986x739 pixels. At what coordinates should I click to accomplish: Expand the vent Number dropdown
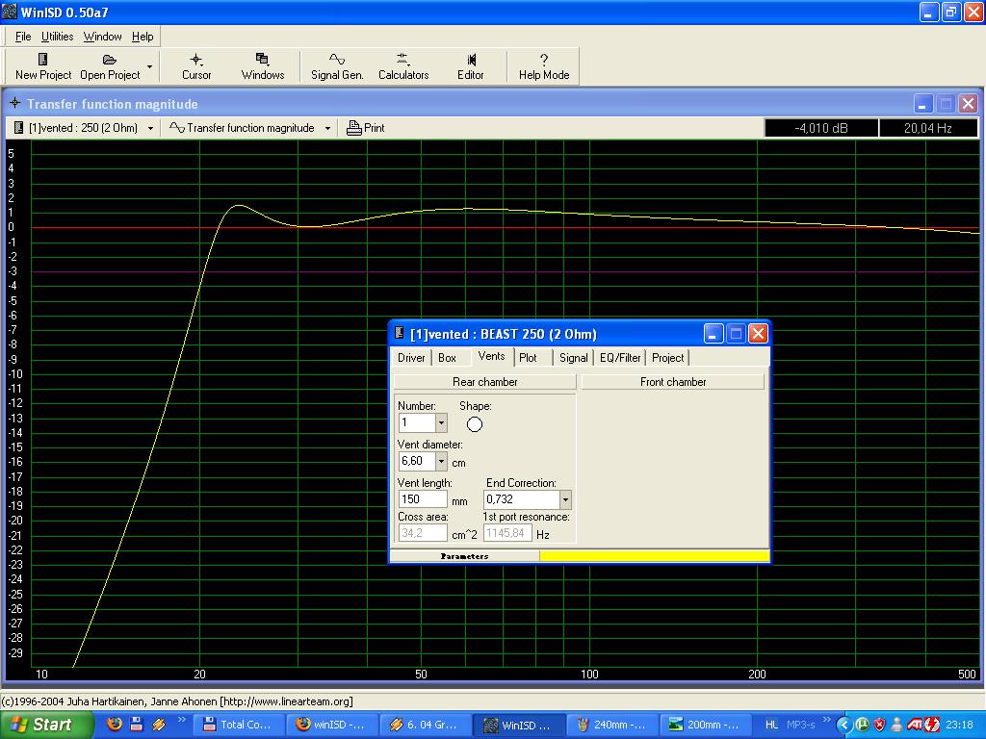[441, 423]
